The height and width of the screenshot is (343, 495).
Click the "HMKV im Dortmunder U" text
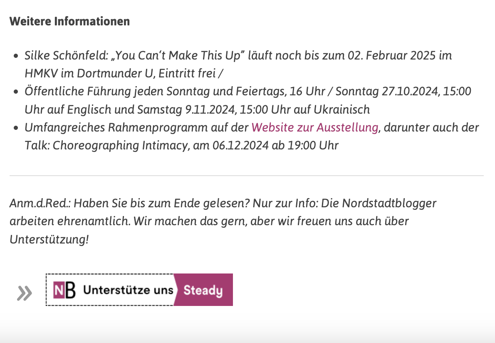click(89, 73)
